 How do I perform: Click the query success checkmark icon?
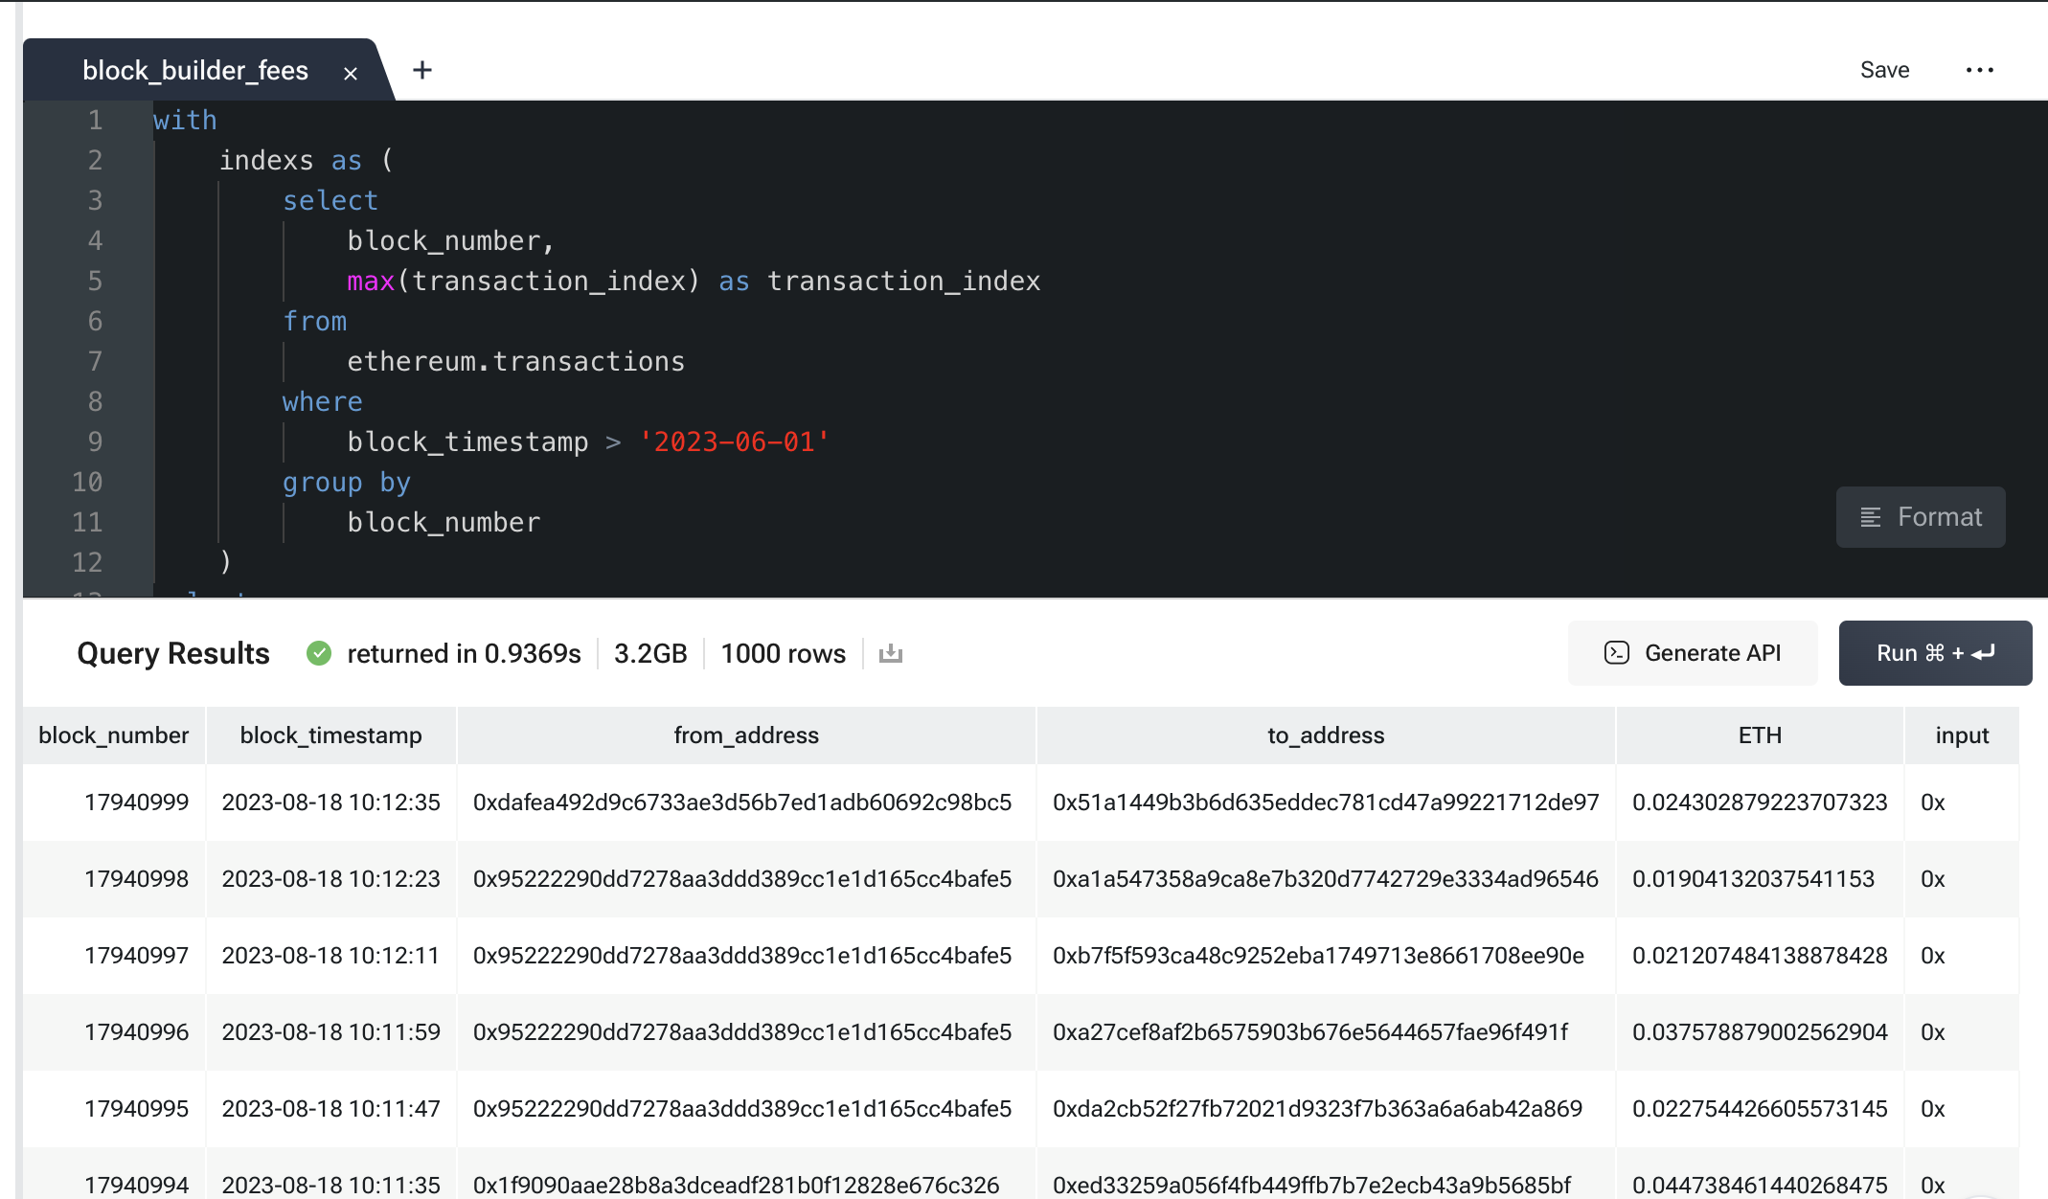point(317,652)
